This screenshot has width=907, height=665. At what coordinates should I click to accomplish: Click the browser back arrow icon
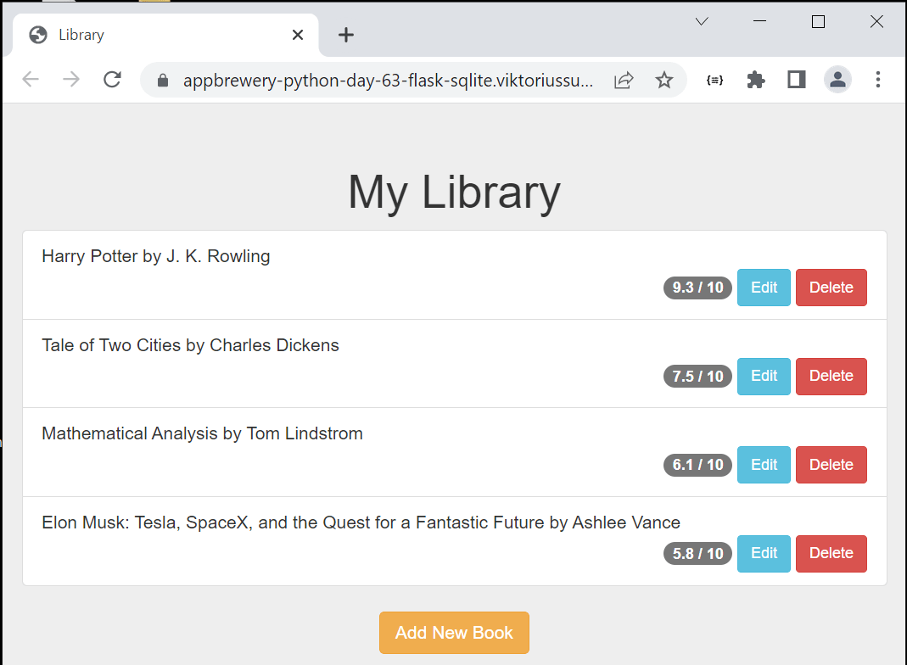tap(31, 79)
